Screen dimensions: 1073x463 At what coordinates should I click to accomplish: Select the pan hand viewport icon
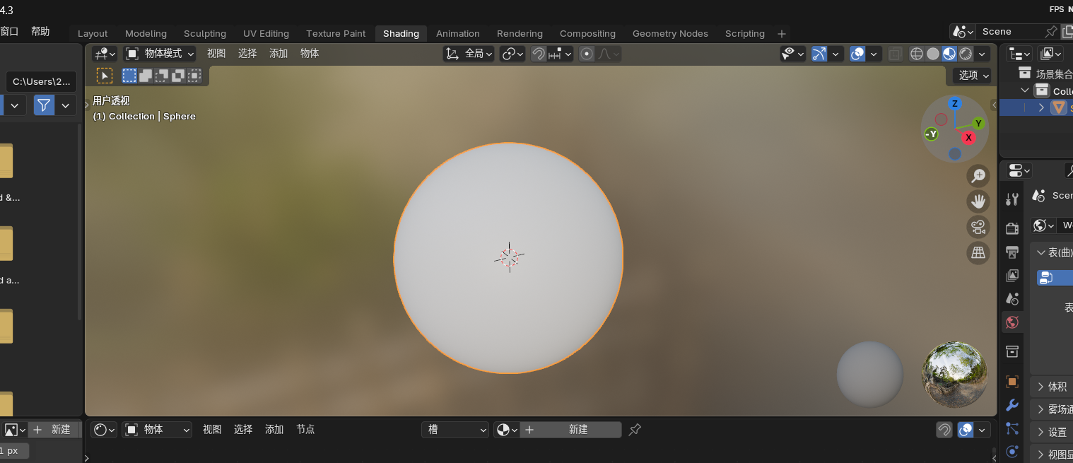point(978,201)
